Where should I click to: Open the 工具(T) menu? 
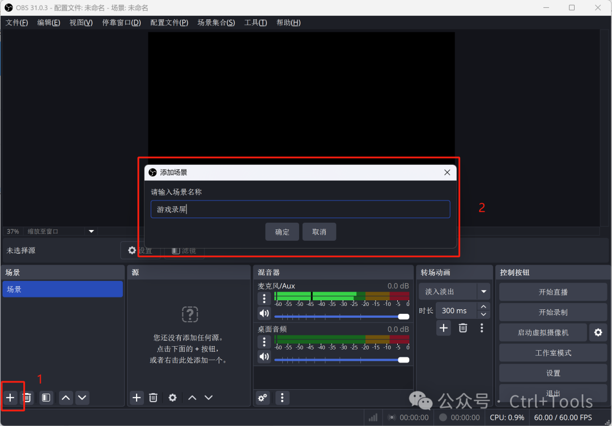click(x=255, y=23)
